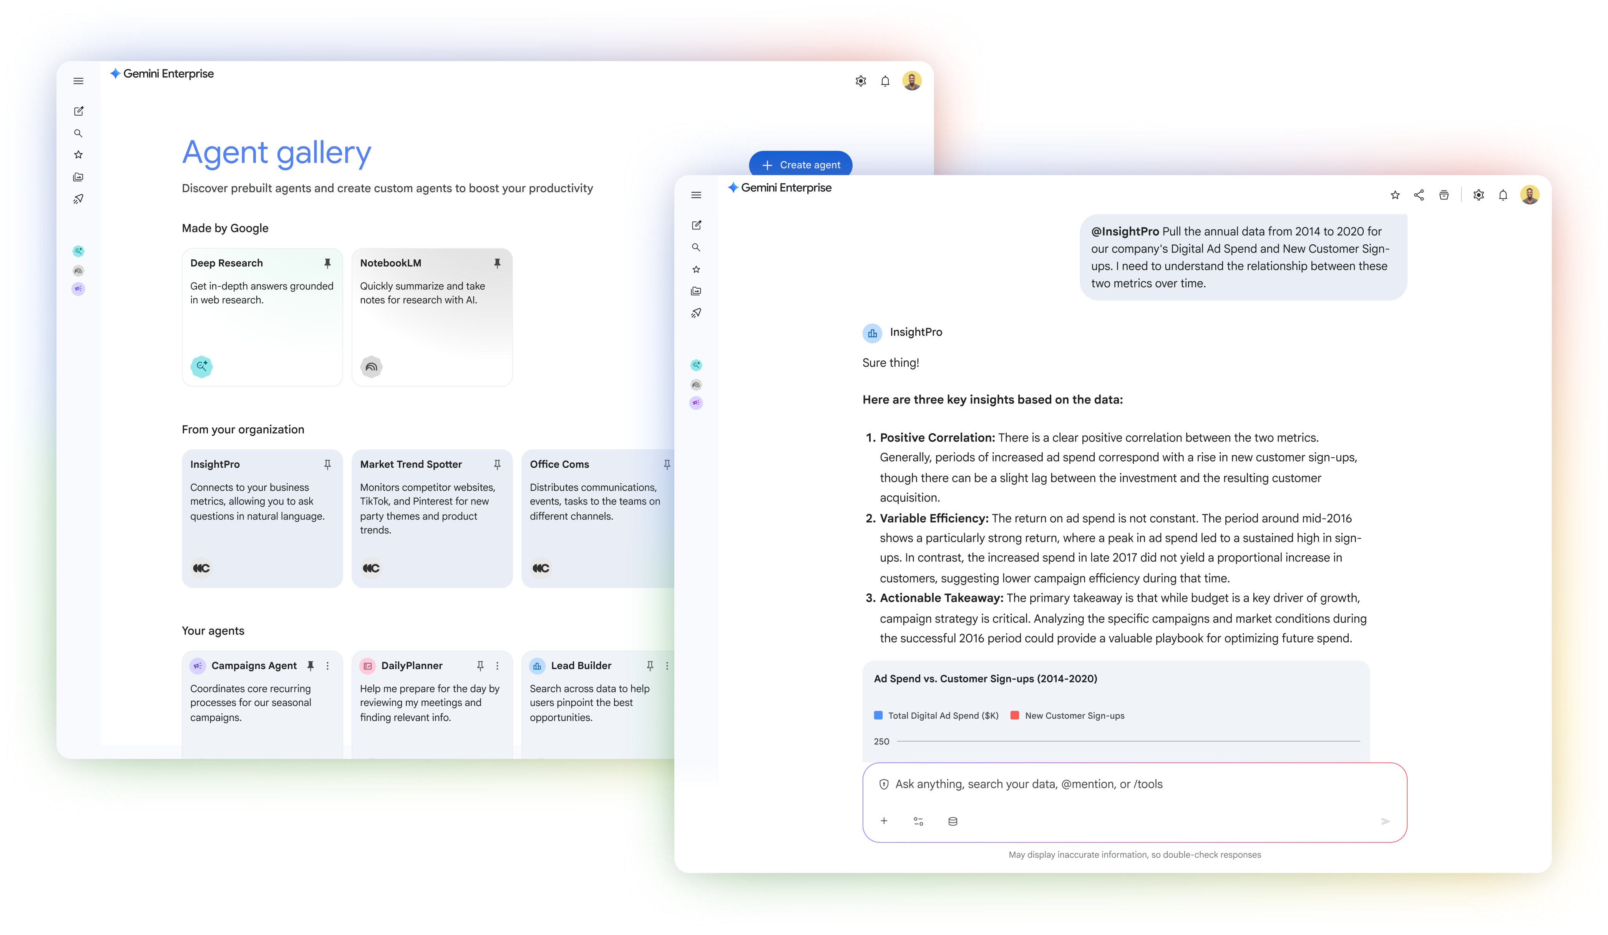Screen dimensions: 1608x935
Task: Unpin the Campaigns Agent
Action: click(x=311, y=665)
